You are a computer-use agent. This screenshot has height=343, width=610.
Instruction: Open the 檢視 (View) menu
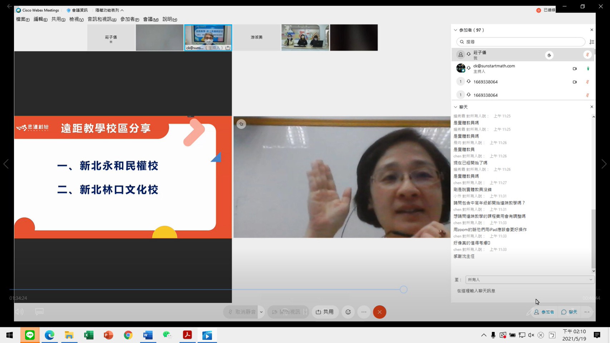[x=76, y=19]
